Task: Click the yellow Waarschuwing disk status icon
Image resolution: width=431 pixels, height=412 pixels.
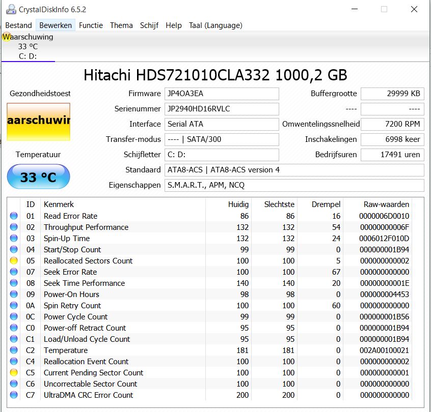Action: [x=6, y=37]
